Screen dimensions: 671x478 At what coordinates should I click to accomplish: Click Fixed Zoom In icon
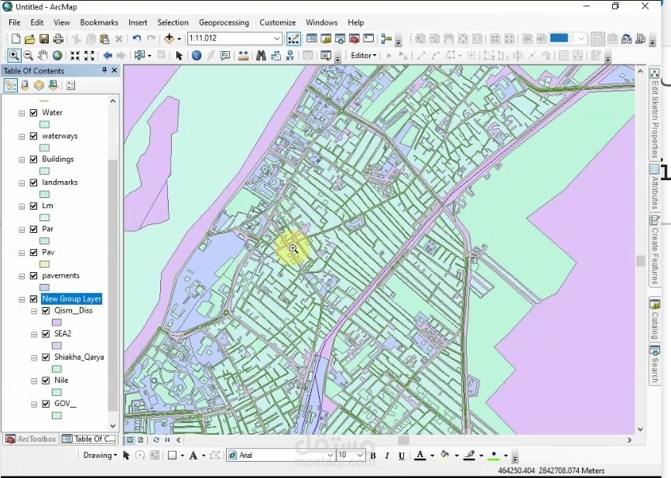click(x=75, y=56)
